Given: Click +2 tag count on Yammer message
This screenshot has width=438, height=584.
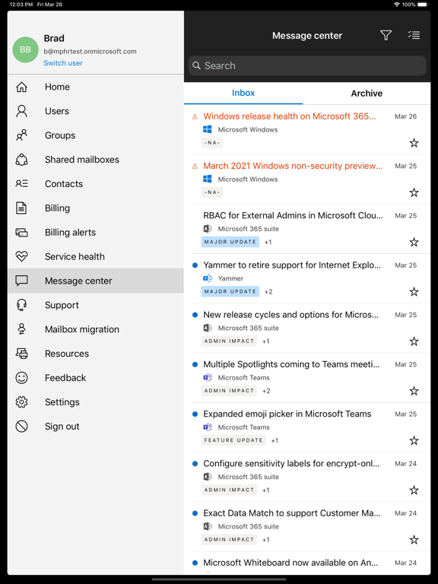Looking at the screenshot, I should (268, 292).
